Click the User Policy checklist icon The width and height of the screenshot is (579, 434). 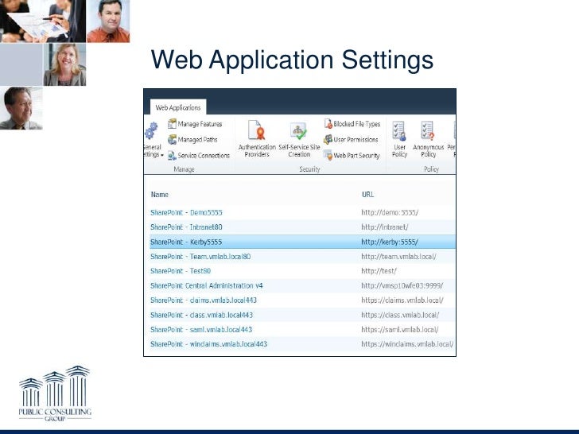pos(399,131)
